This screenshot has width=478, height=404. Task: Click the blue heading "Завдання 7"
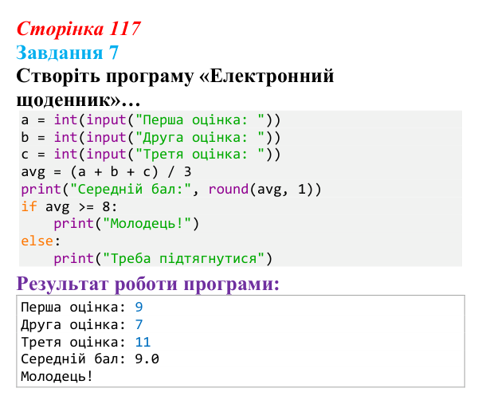[x=68, y=53]
